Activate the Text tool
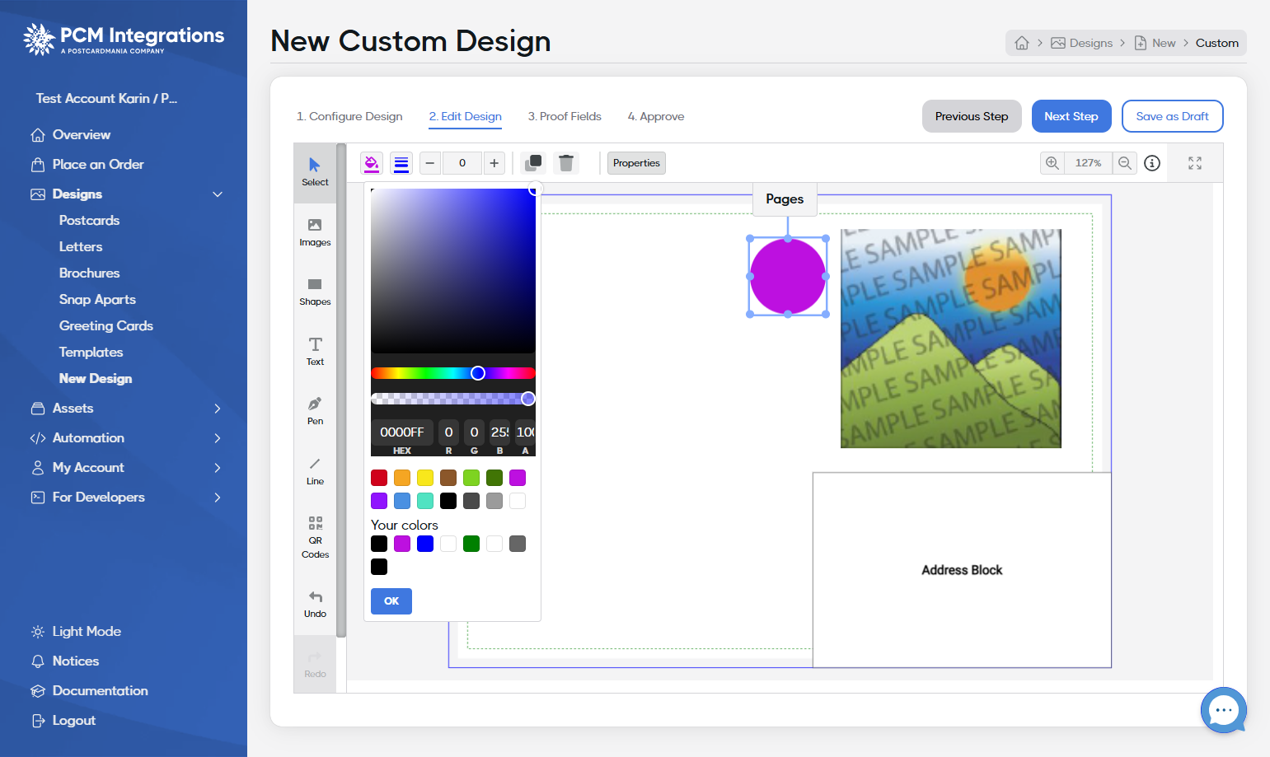Screen dimensions: 1270x757 pos(315,352)
